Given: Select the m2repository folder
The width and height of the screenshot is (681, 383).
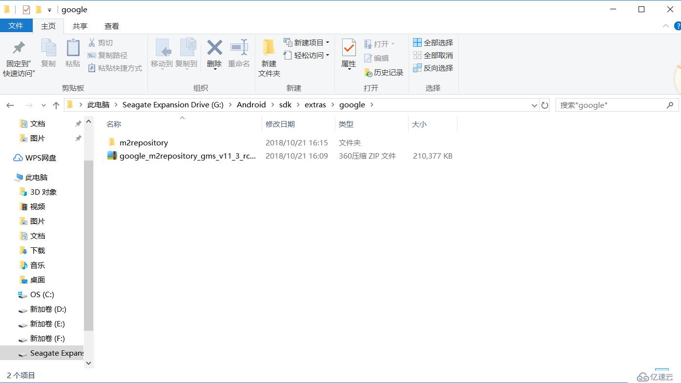Looking at the screenshot, I should 144,142.
